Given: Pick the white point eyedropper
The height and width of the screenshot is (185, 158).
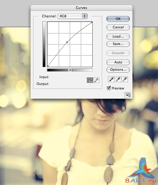Looking at the screenshot, I should (125, 79).
